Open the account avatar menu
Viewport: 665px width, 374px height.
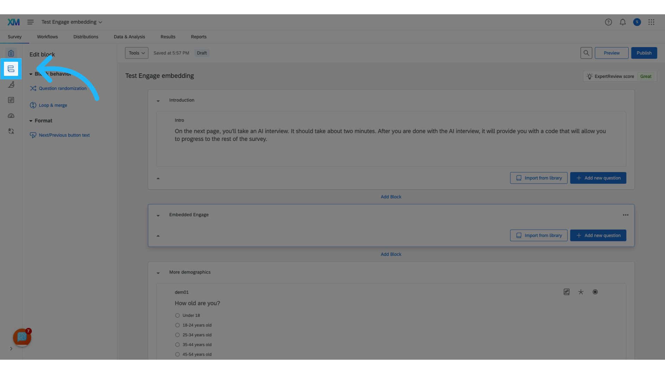(637, 22)
